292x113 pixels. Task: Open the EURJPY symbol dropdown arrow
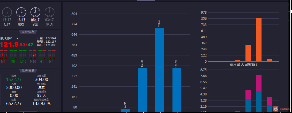17,38
